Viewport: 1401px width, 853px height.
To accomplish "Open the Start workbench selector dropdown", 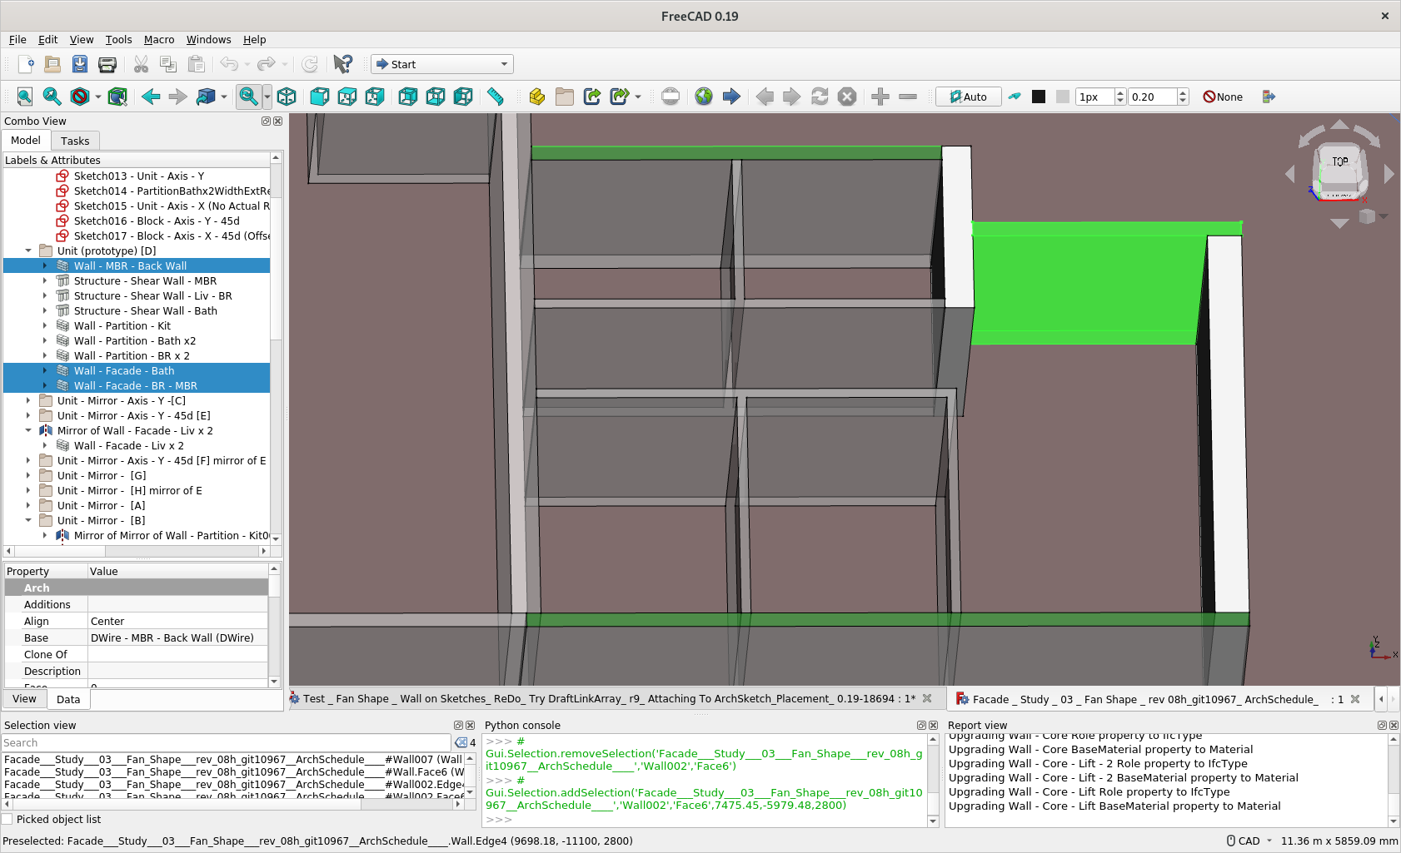I will [442, 64].
